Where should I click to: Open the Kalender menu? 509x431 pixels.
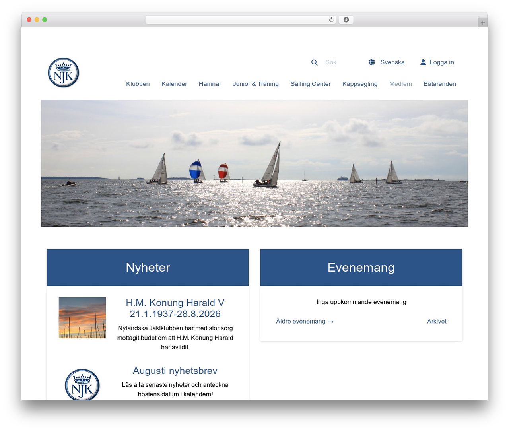[x=174, y=84]
